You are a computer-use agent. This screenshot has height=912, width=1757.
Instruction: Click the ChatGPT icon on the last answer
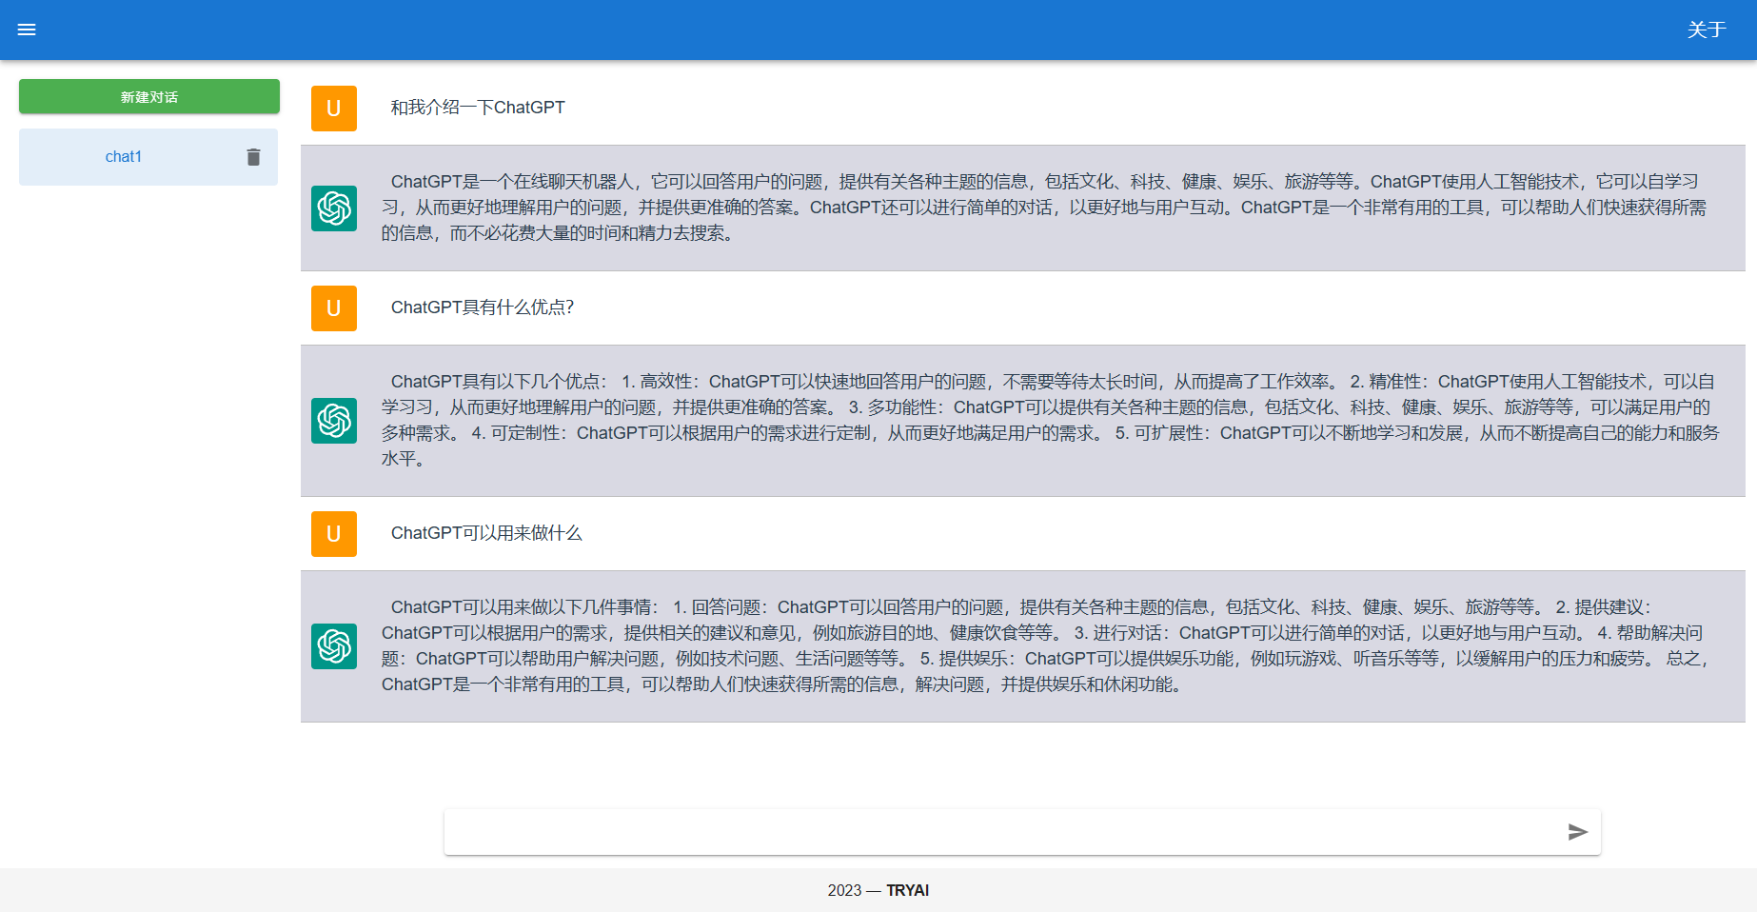click(333, 645)
